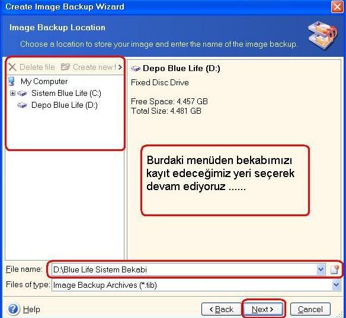Viewport: 346px width, 318px height.
Task: Open the File name dropdown arrow
Action: (321, 269)
